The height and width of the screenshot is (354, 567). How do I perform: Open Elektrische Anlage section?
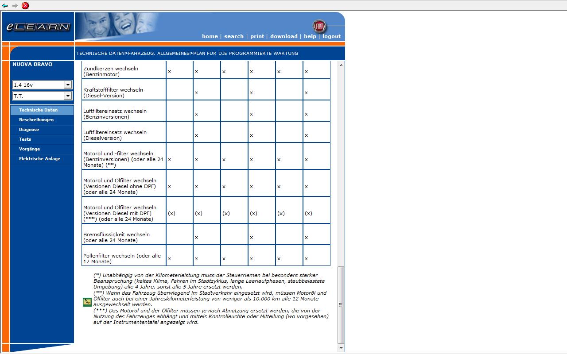(x=39, y=159)
